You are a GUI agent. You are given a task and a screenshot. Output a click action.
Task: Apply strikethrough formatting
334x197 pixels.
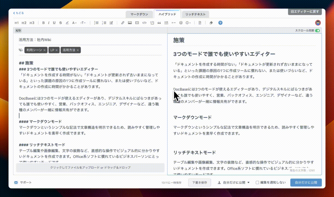tap(60, 23)
